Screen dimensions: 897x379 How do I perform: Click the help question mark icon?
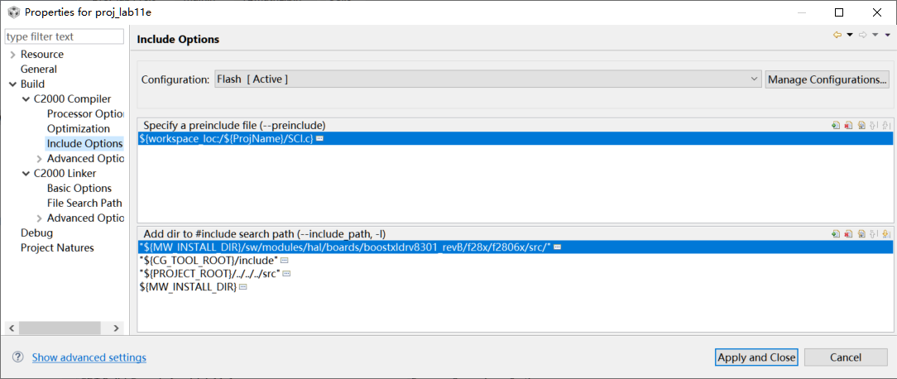[17, 357]
